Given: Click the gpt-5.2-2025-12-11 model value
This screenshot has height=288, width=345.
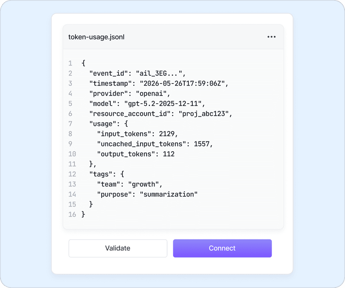Looking at the screenshot, I should click(163, 104).
